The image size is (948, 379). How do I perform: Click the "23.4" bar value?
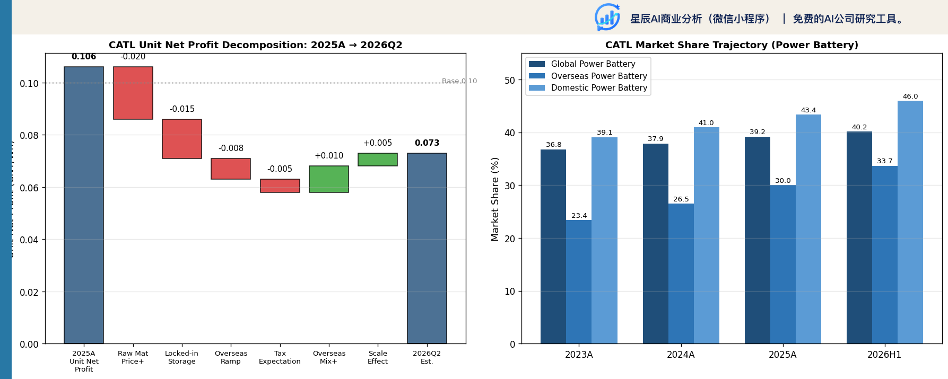pos(579,216)
